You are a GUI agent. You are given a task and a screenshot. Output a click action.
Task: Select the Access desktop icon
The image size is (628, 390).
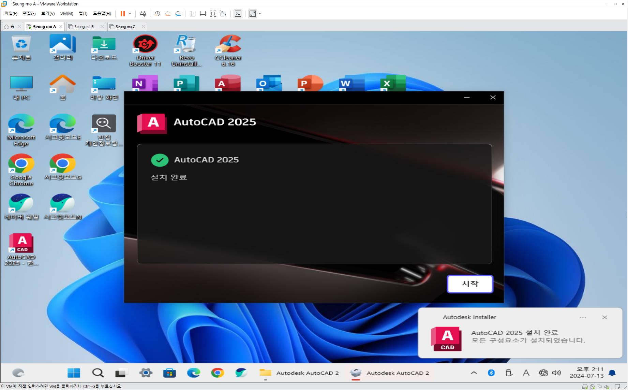(x=228, y=83)
